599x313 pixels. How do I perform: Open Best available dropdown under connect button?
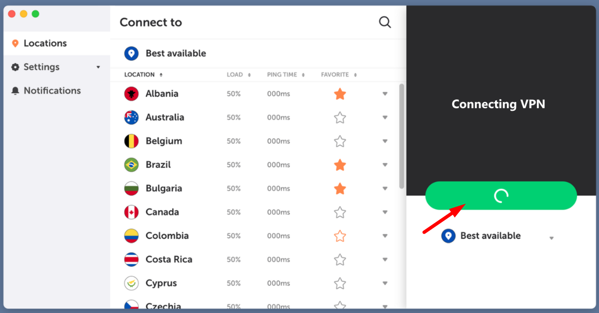coord(551,238)
